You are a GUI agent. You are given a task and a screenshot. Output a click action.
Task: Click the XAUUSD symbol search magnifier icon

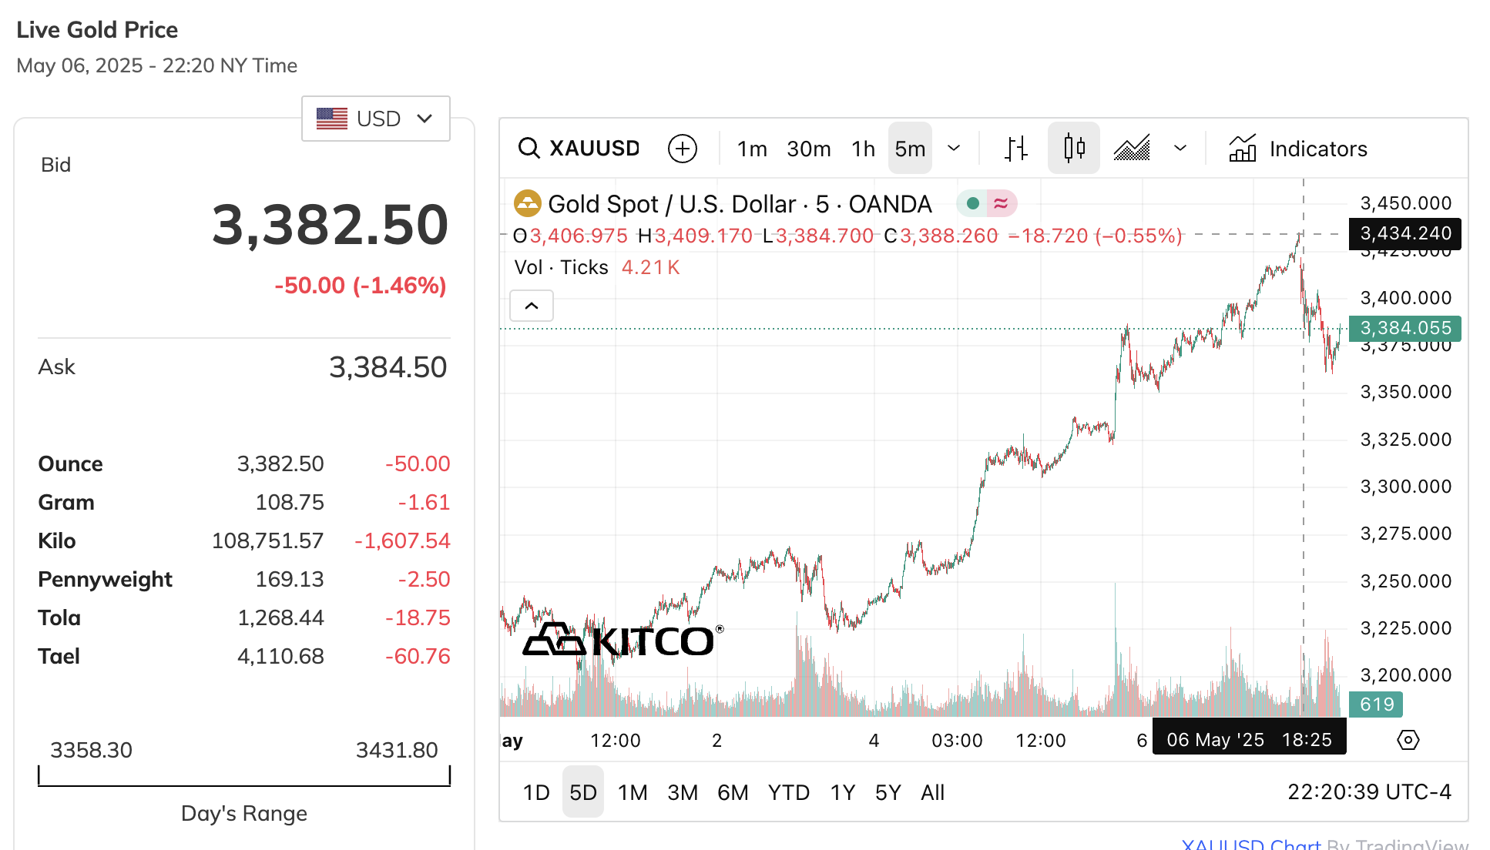click(529, 148)
